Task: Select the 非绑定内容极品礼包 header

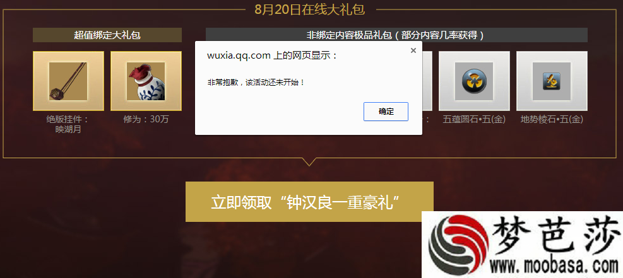Action: tap(396, 35)
